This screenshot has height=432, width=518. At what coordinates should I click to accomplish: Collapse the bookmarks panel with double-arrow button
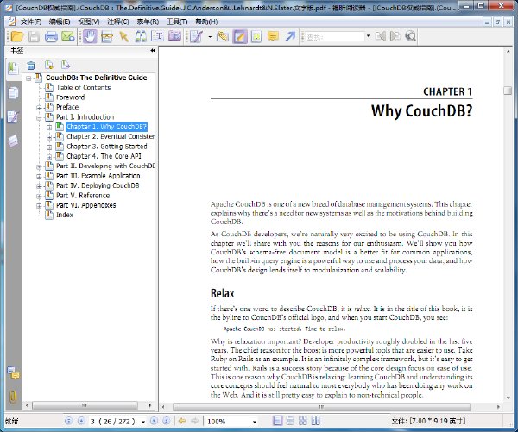coord(153,51)
